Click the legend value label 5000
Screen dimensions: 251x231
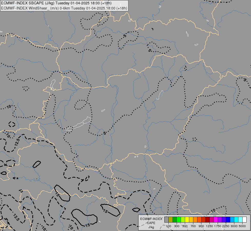coord(242,226)
